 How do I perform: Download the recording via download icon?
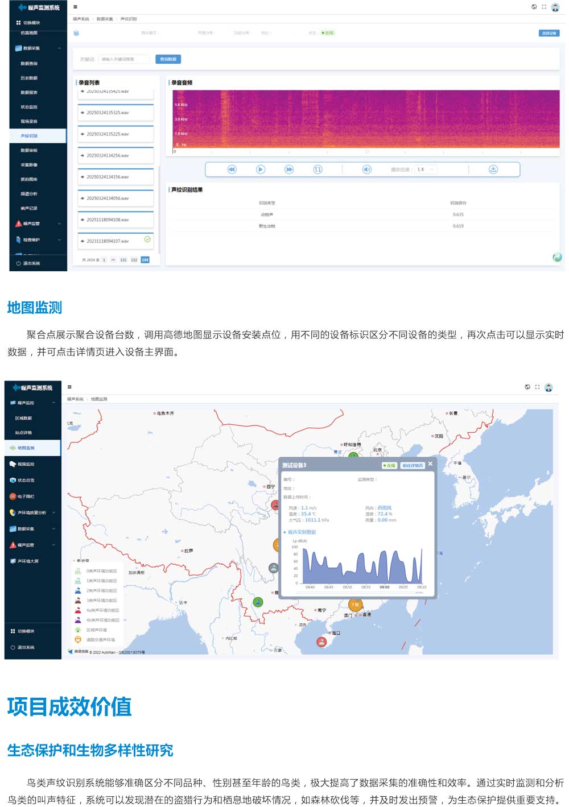coord(493,169)
